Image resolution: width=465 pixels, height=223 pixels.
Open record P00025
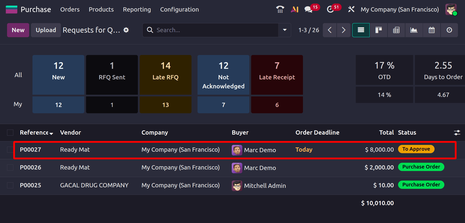coord(30,185)
